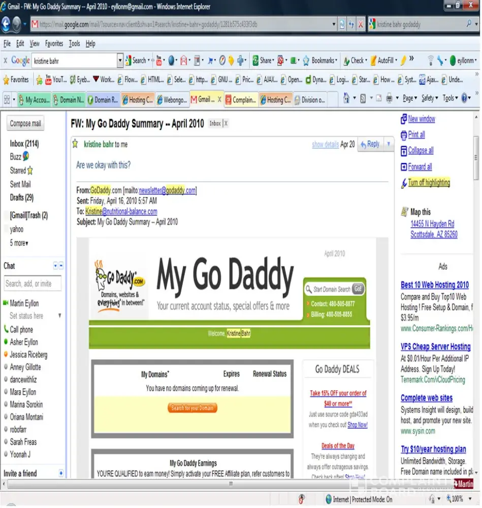Image resolution: width=482 pixels, height=508 pixels.
Task: Click the Compose mail button
Action: pos(25,123)
